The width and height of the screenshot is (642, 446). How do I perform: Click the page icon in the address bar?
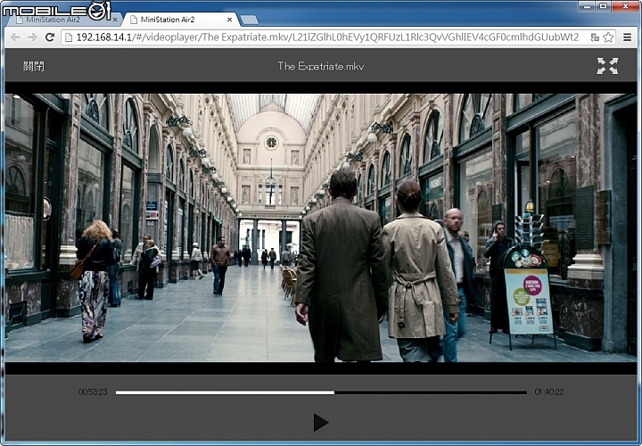point(69,37)
